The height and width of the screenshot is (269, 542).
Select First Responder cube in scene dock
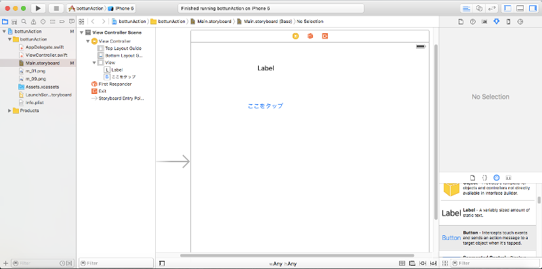(x=310, y=36)
